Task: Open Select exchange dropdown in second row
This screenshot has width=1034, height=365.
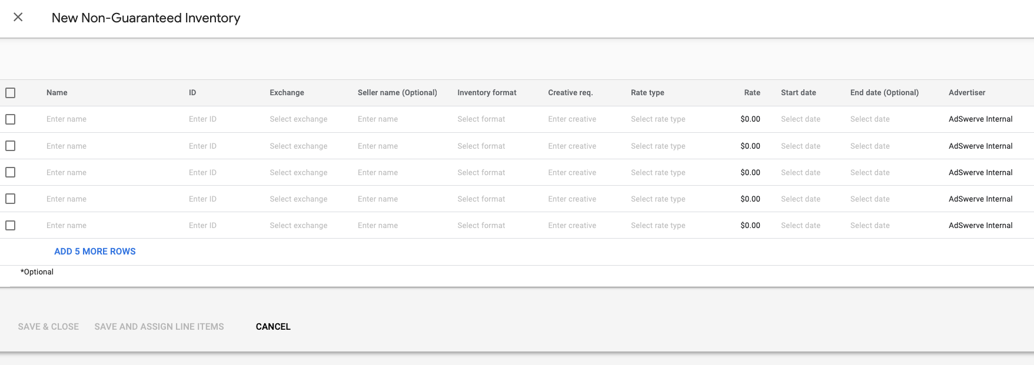Action: (x=298, y=146)
